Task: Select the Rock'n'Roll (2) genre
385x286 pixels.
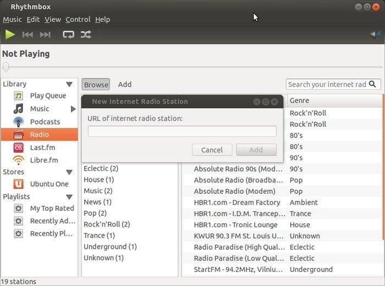Action: point(107,224)
